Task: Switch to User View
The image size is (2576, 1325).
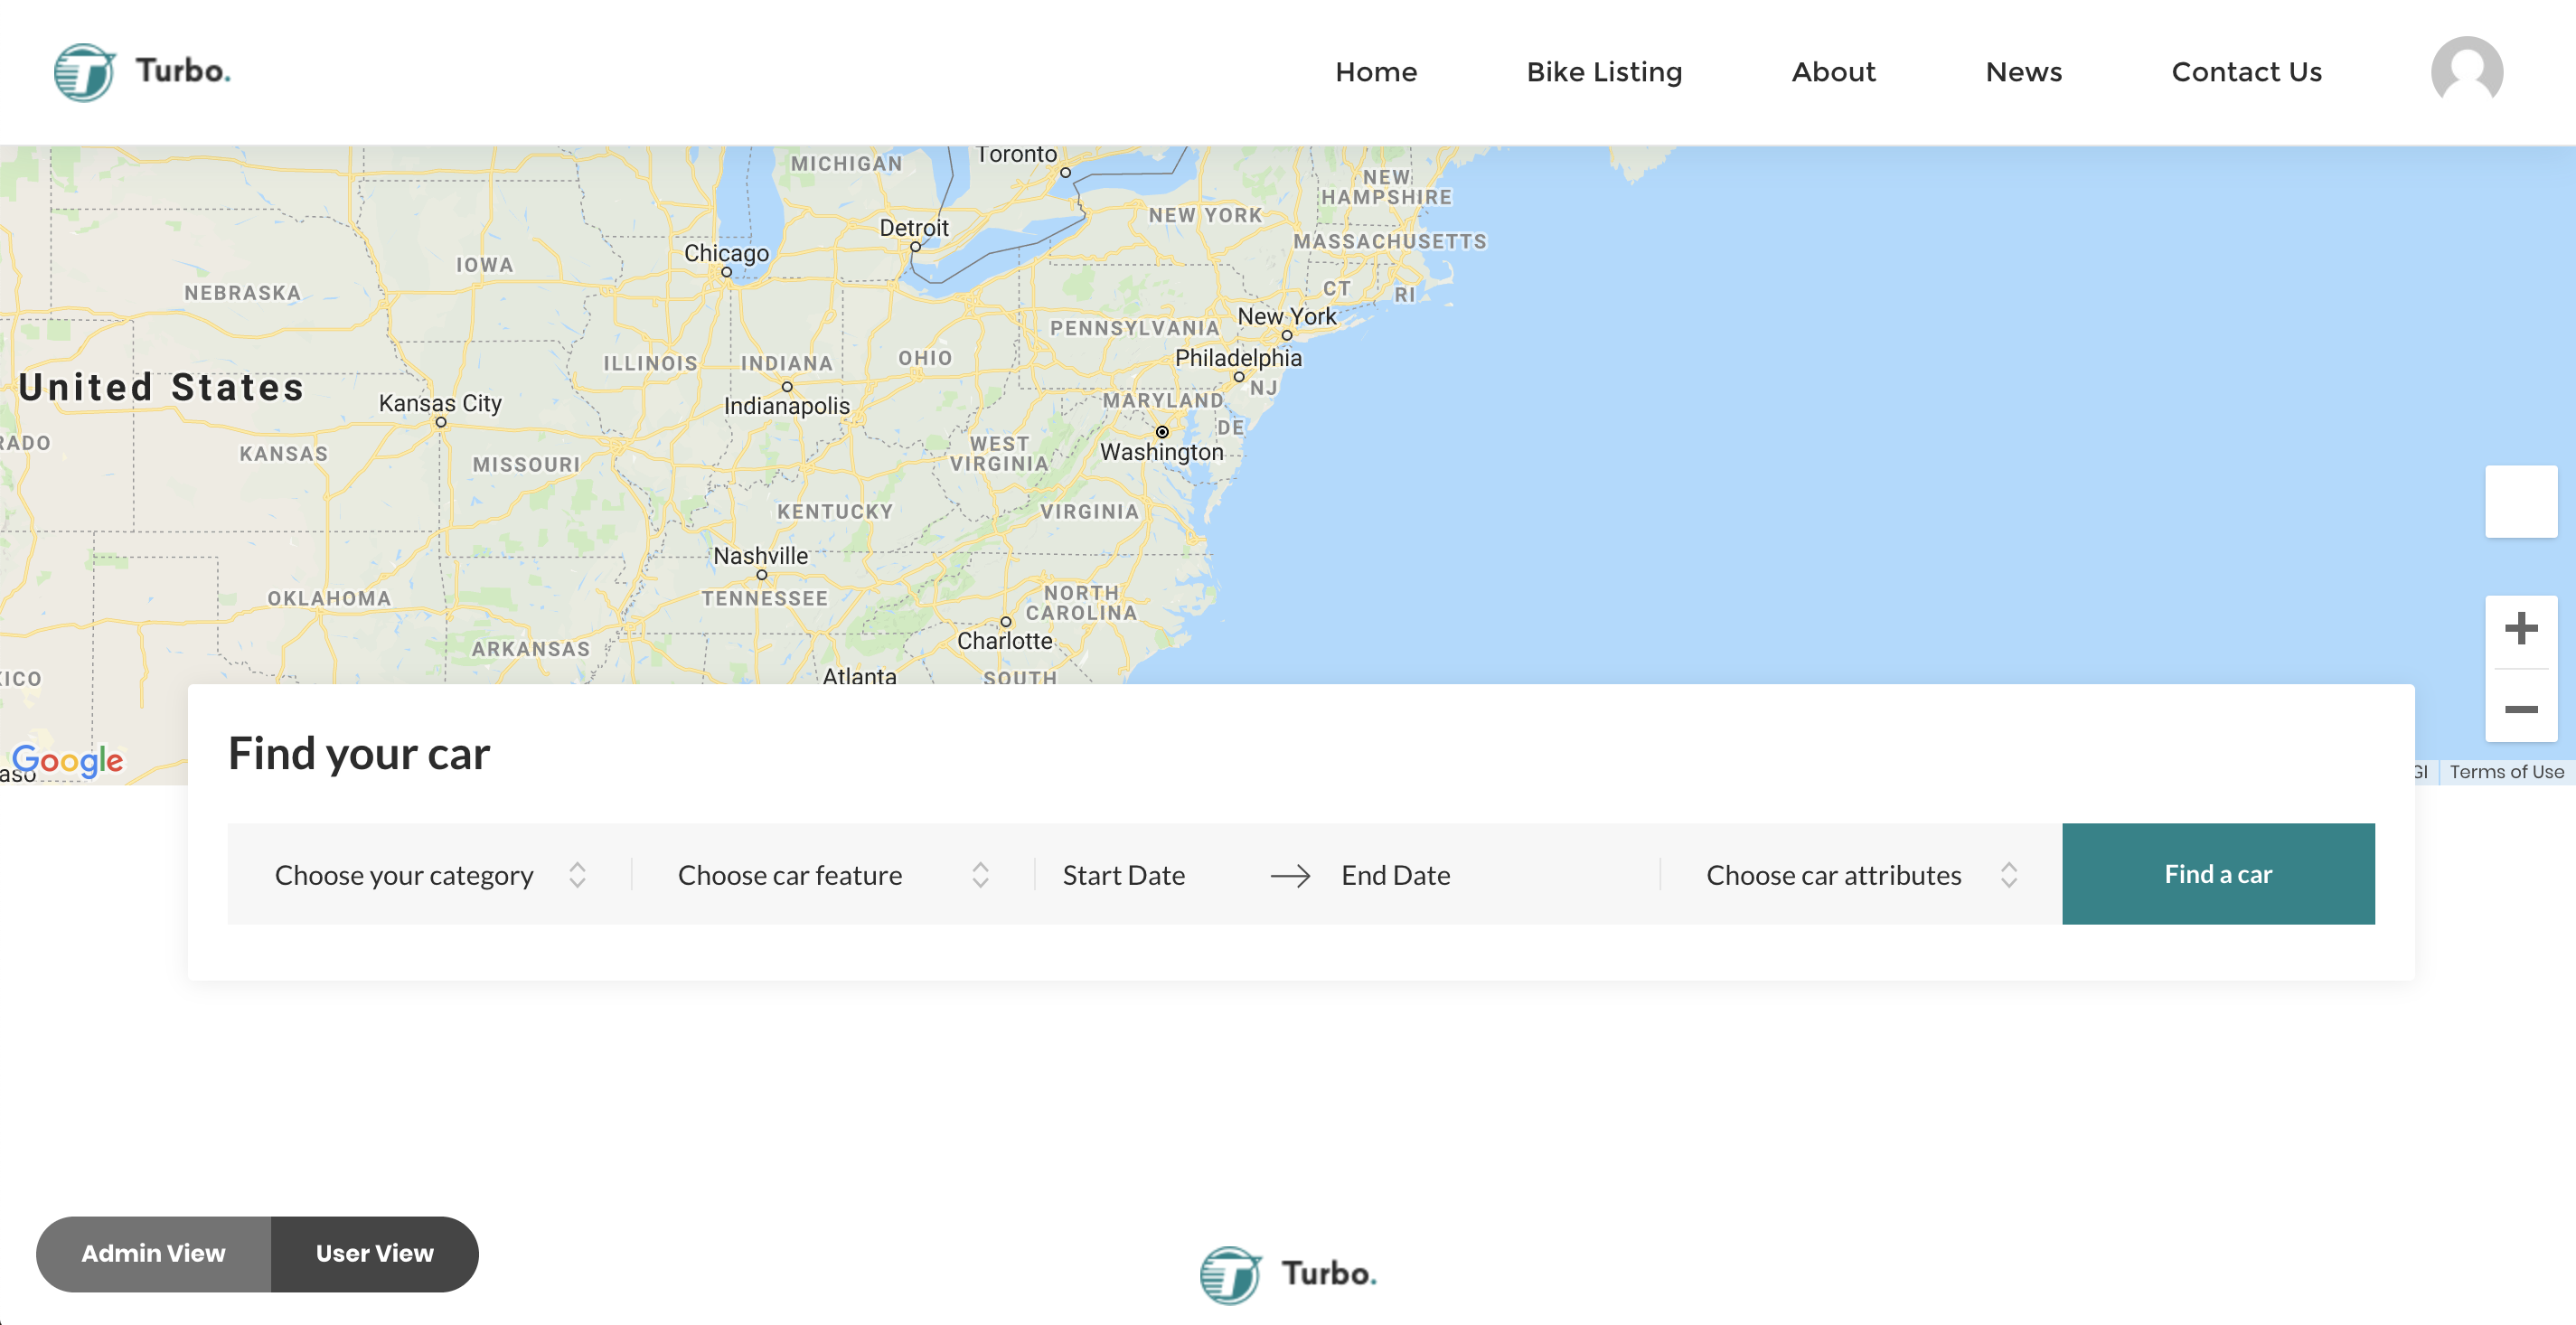Action: (x=374, y=1253)
